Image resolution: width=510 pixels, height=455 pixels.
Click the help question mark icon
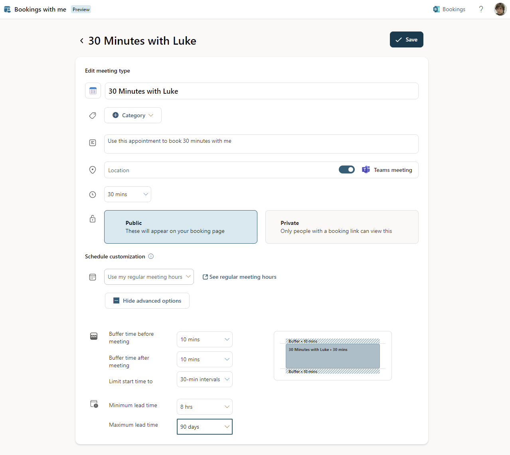481,9
